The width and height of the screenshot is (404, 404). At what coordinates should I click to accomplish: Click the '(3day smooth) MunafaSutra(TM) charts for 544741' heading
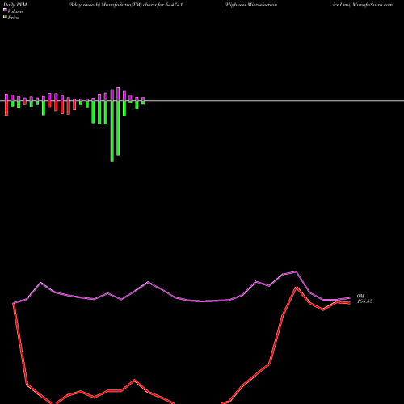coord(126,5)
